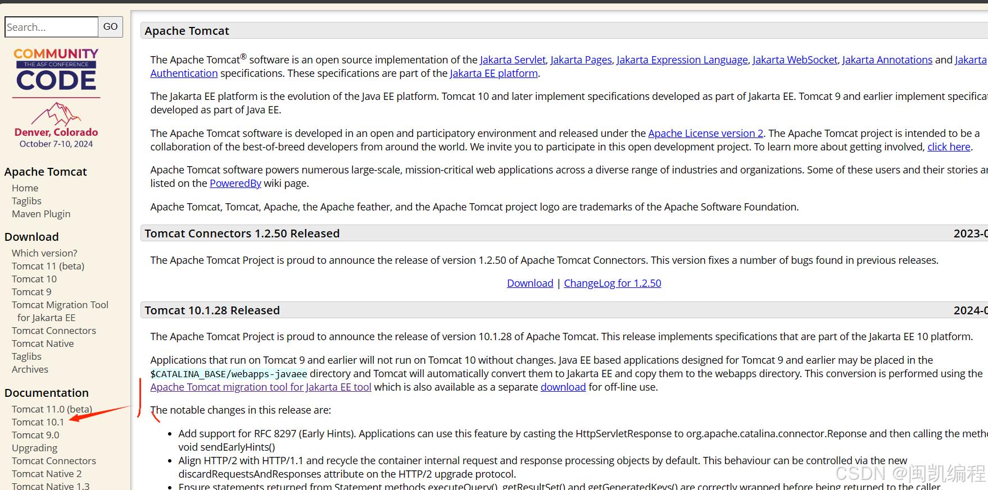Open the Upgrading documentation link

[34, 448]
